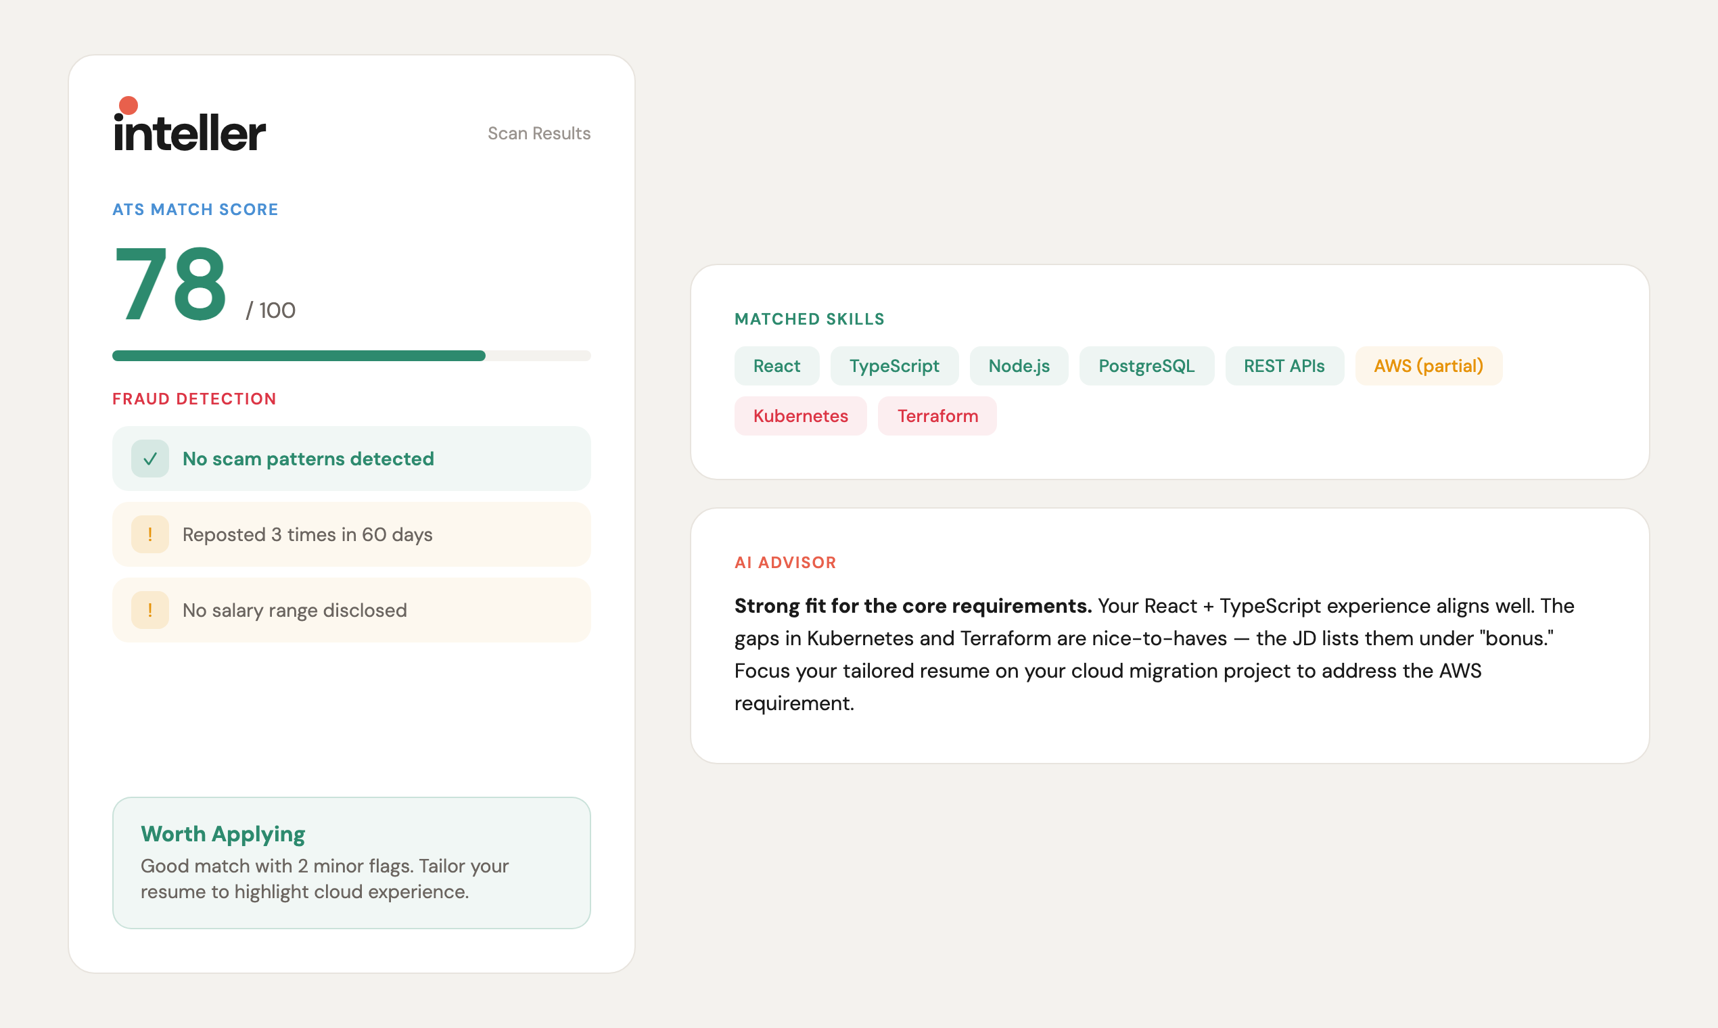Click the No scam patterns detected row
This screenshot has height=1028, width=1718.
pyautogui.click(x=351, y=459)
